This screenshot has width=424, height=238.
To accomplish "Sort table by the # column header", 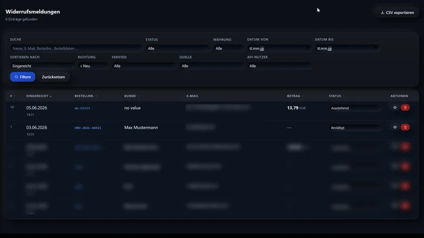I will click(12, 96).
